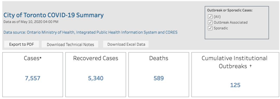Click the City of Toronto COVID-19 Summary title
This screenshot has width=280, height=99.
click(54, 15)
